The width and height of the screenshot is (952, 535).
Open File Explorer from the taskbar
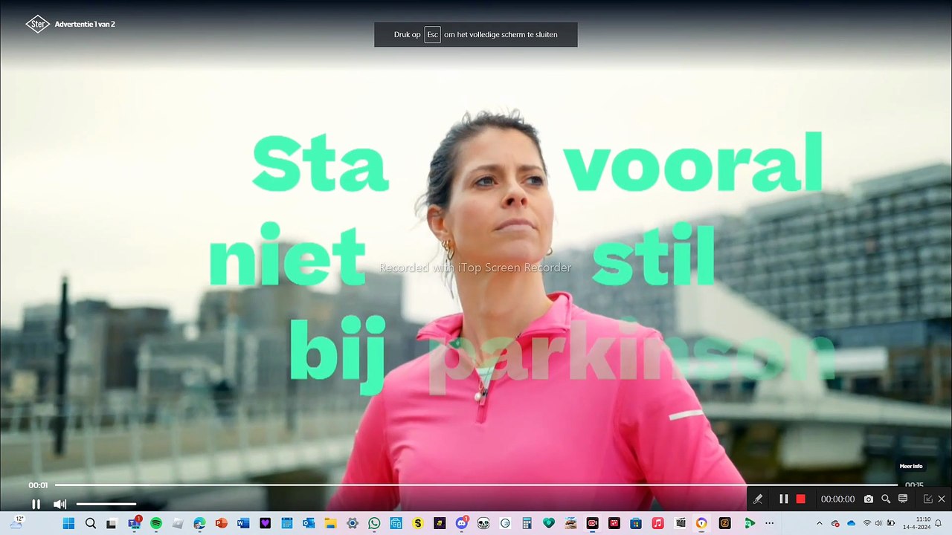click(330, 523)
